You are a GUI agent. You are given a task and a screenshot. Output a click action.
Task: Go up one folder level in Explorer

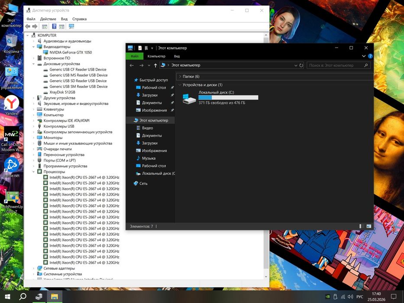(155, 65)
